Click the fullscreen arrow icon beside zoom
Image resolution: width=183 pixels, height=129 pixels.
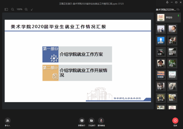click(x=32, y=9)
